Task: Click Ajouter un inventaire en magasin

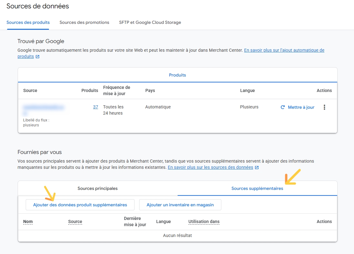Action: coord(180,204)
